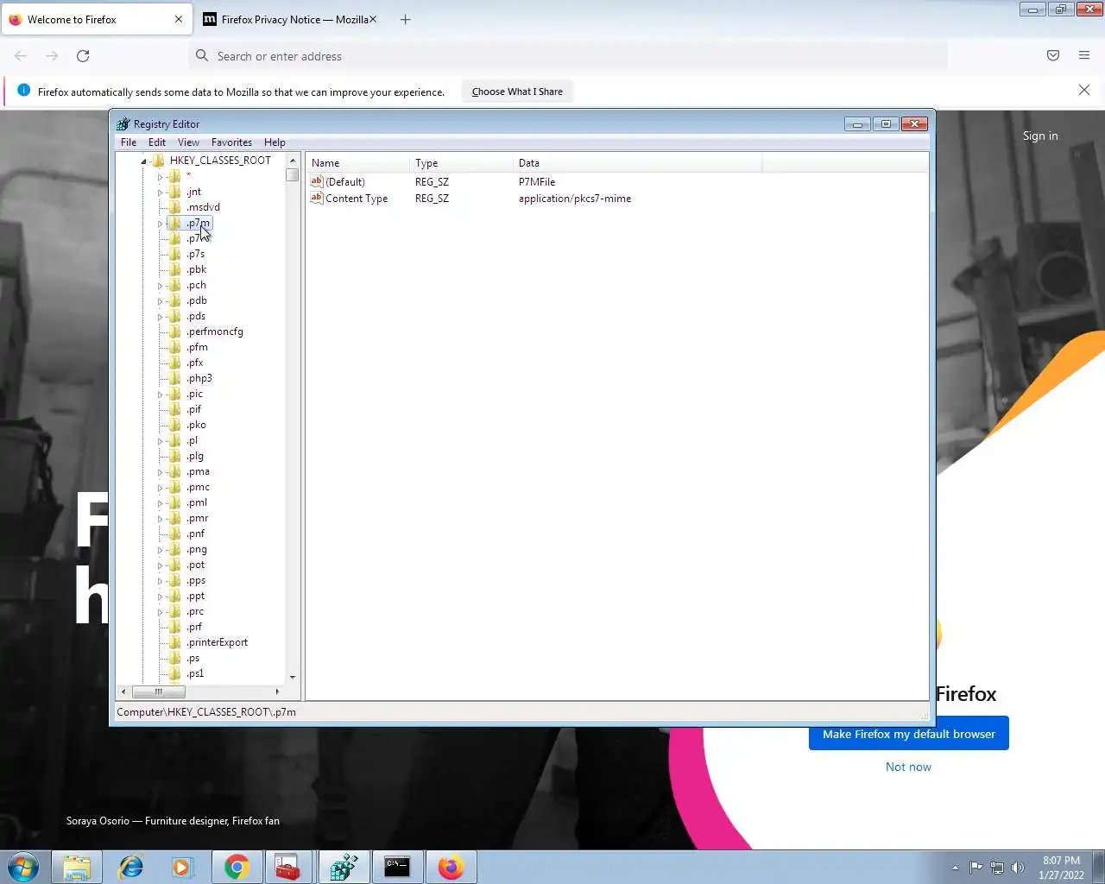Click the Name column header
1105x884 pixels.
point(357,163)
